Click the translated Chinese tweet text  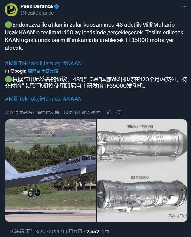pyautogui.click(x=96, y=82)
